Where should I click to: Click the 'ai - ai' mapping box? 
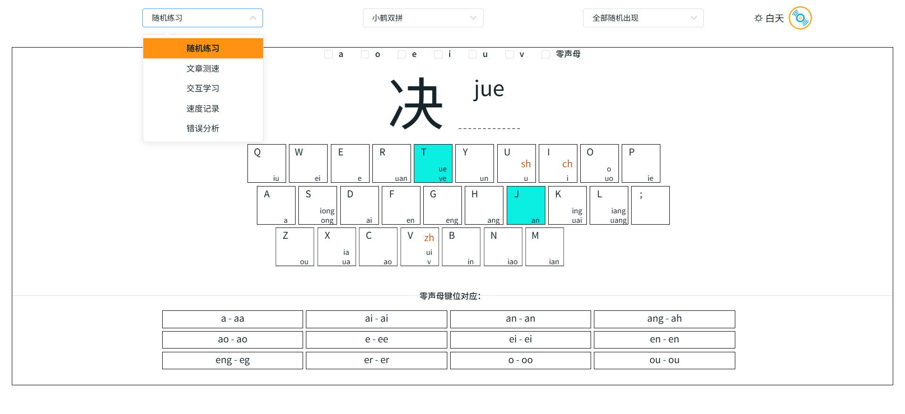(377, 319)
